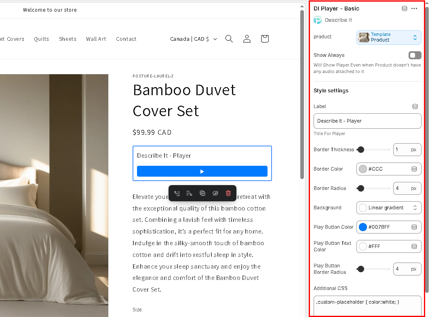Click dynamic source icon beside DI Player title

point(405,8)
